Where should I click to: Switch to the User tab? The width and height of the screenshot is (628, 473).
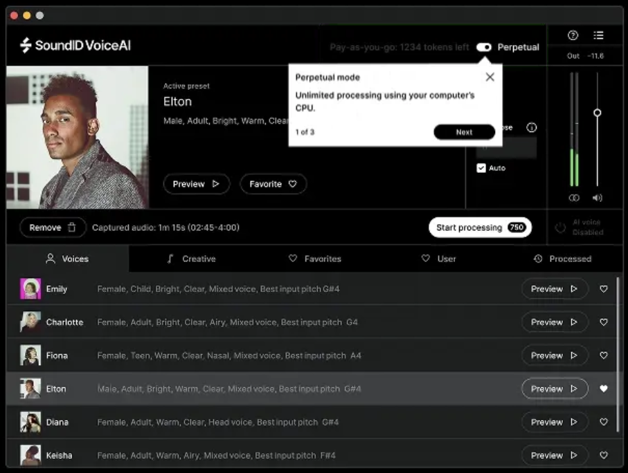coord(438,259)
